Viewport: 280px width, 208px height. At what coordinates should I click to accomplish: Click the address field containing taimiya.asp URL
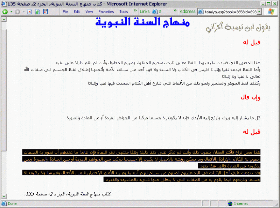230,12
